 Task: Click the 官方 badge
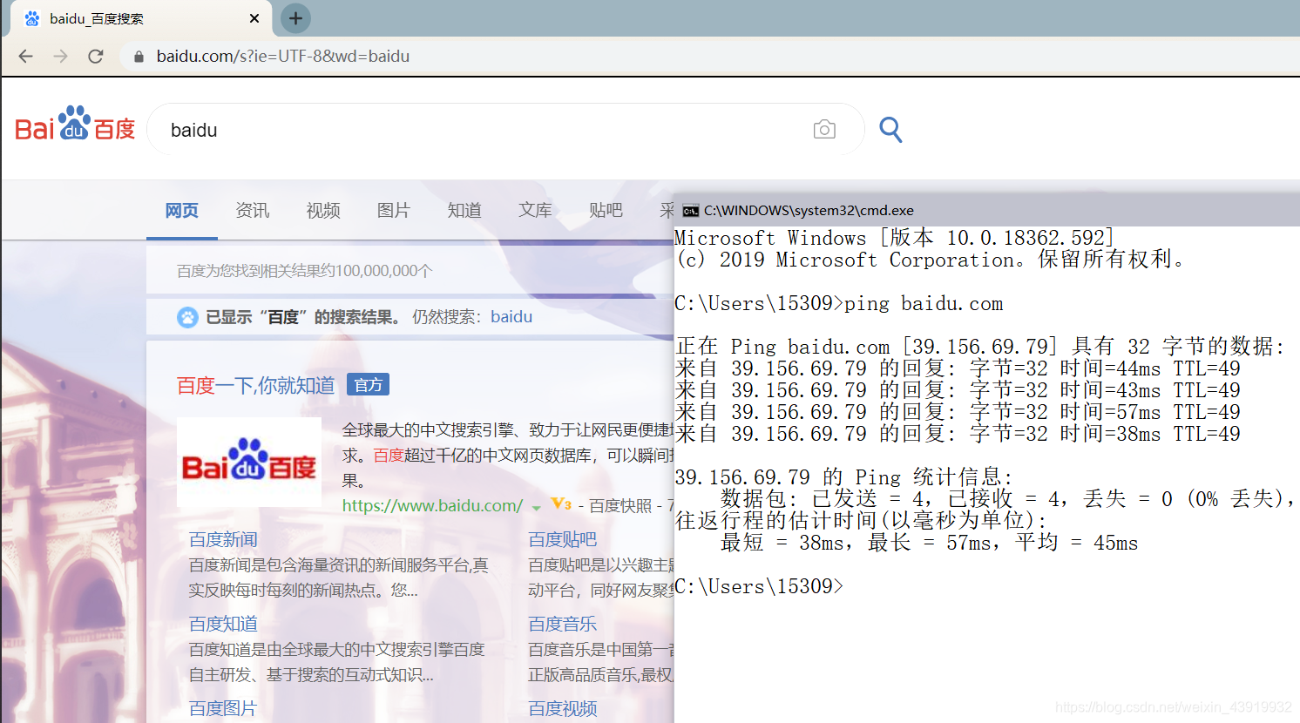click(368, 385)
